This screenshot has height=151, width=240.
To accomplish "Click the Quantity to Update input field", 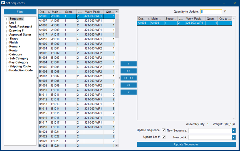I will point(211,12).
